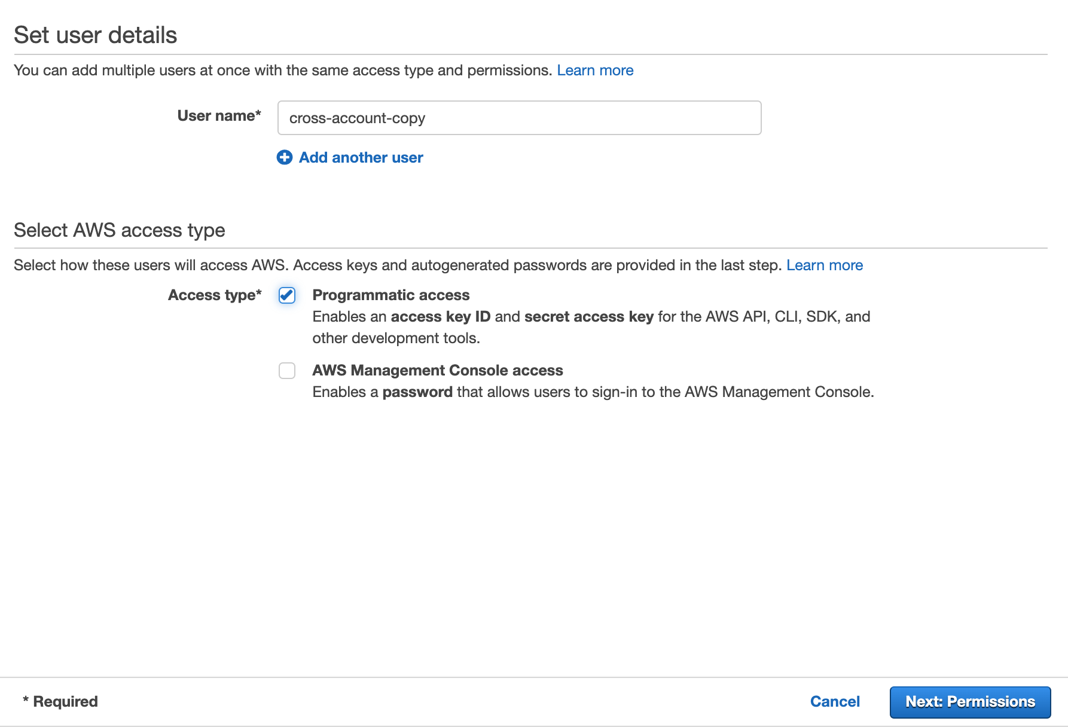Image resolution: width=1068 pixels, height=727 pixels.
Task: Click the bold 'secret access key' text
Action: (x=588, y=317)
